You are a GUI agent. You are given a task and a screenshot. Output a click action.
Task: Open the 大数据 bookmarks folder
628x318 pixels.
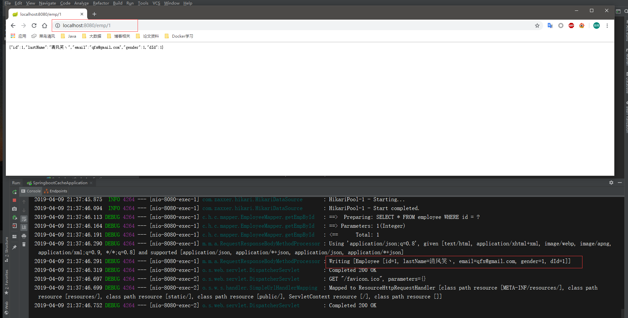(92, 36)
